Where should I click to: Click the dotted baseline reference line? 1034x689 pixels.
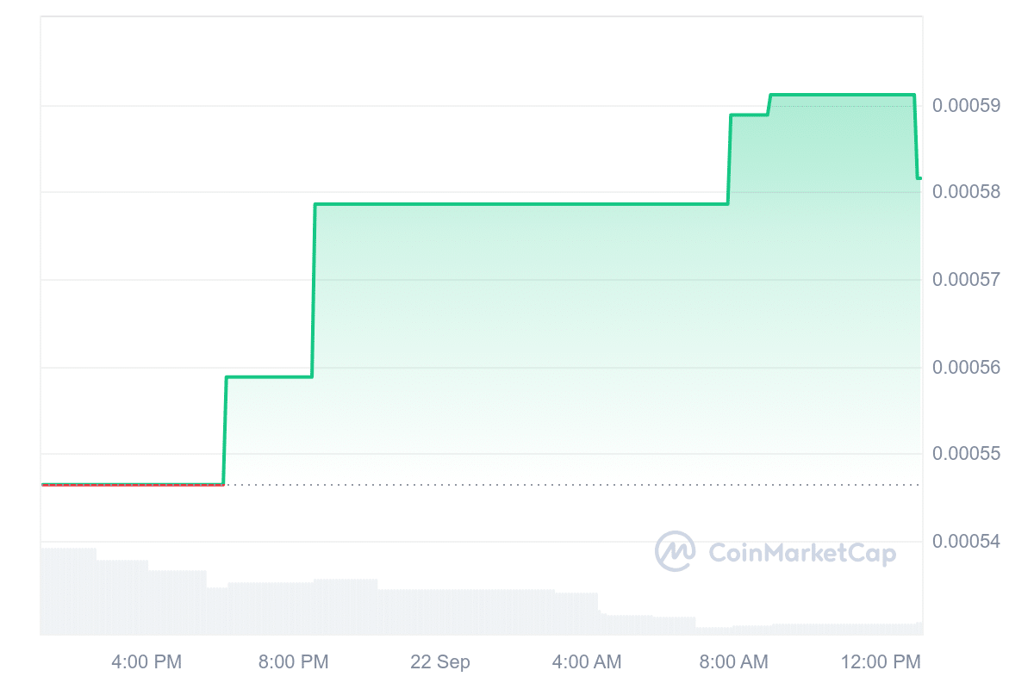click(569, 485)
